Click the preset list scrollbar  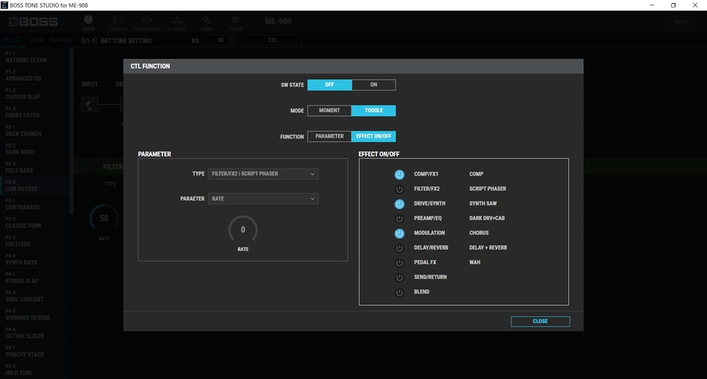(71, 130)
